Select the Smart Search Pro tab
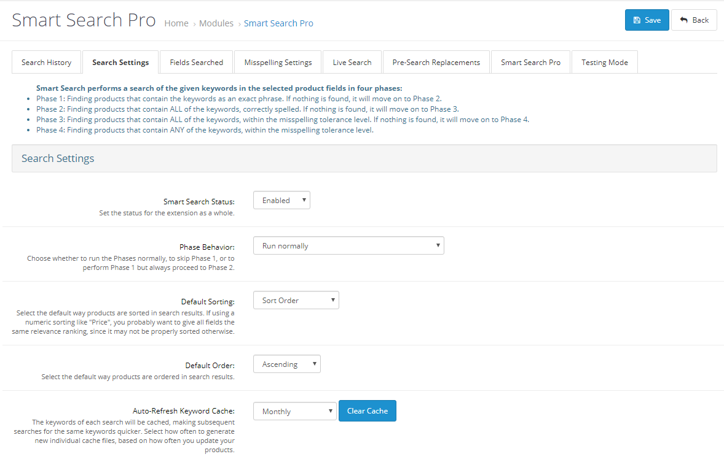724x462 pixels. point(530,62)
